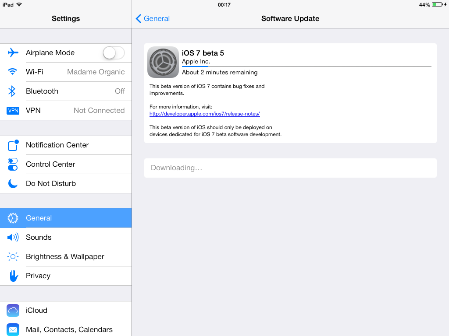Tap the Notification Center icon
Screen dimensions: 449x336
[x=13, y=145]
